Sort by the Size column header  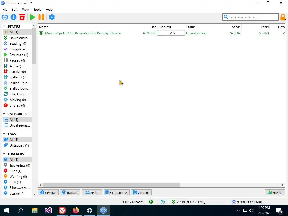(143, 27)
